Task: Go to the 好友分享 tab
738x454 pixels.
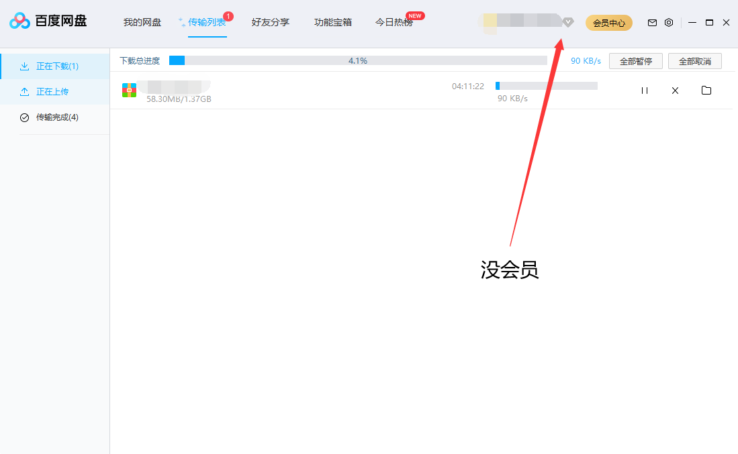Action: pyautogui.click(x=270, y=23)
